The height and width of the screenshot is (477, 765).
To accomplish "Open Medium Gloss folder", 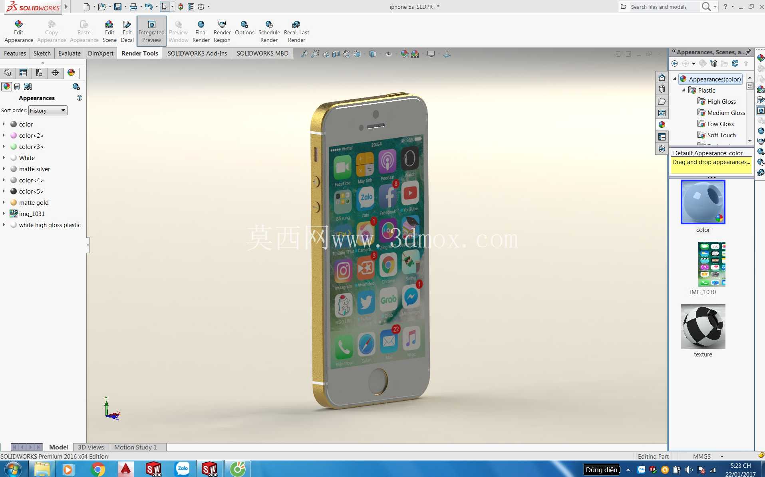I will pos(721,113).
